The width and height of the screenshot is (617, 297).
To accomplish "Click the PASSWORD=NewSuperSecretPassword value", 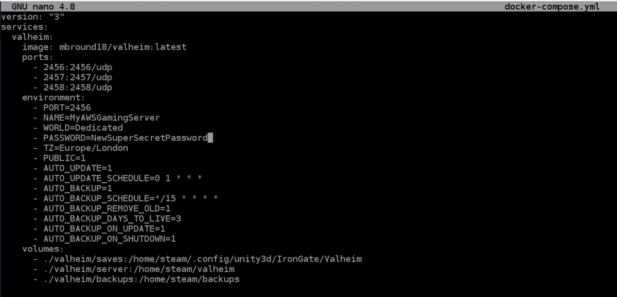I will coord(125,138).
